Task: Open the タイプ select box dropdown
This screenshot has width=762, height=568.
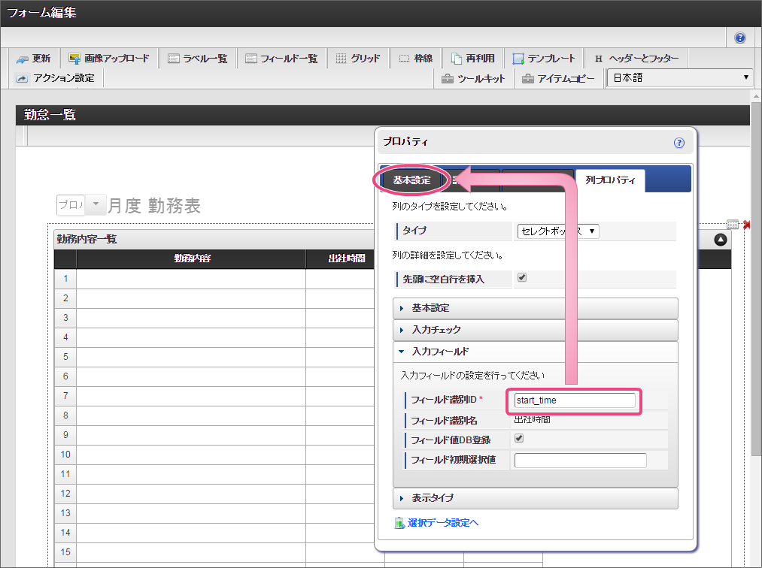Action: click(x=558, y=231)
